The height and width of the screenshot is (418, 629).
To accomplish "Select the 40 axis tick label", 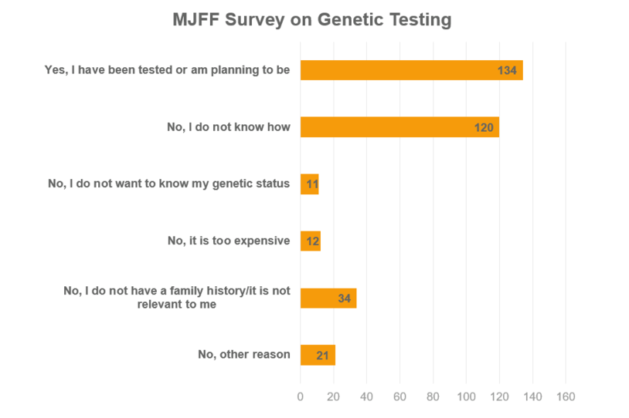I will click(x=366, y=396).
